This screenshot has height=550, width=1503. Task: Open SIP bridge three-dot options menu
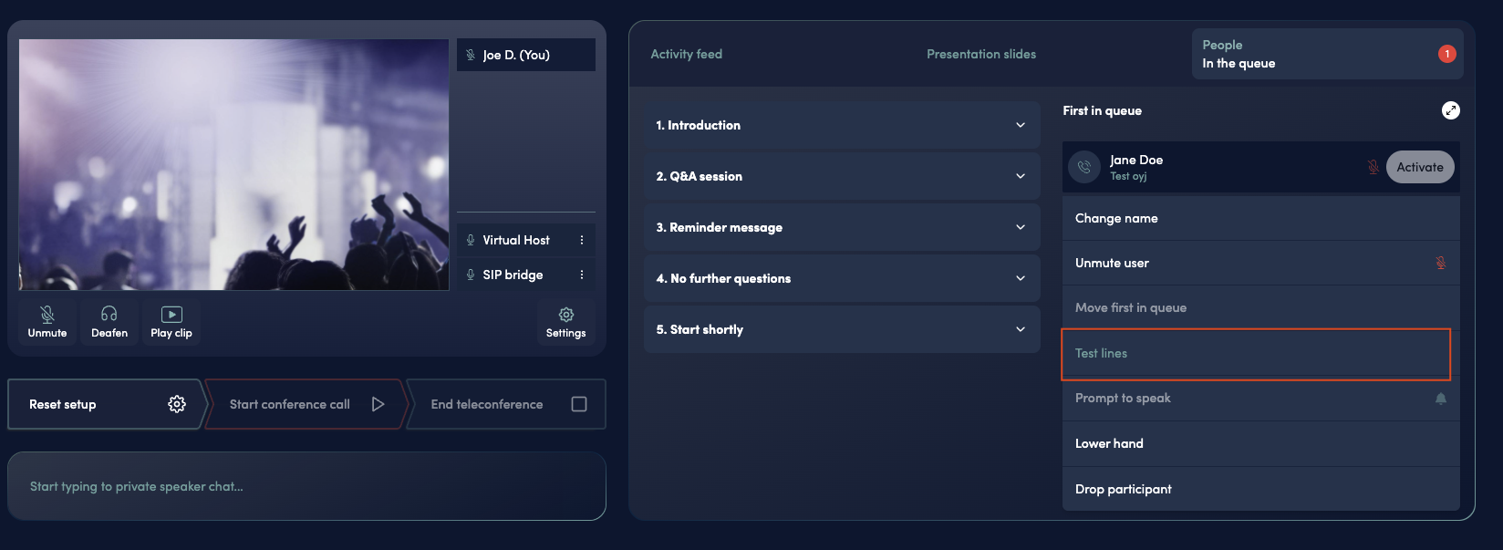click(x=582, y=275)
